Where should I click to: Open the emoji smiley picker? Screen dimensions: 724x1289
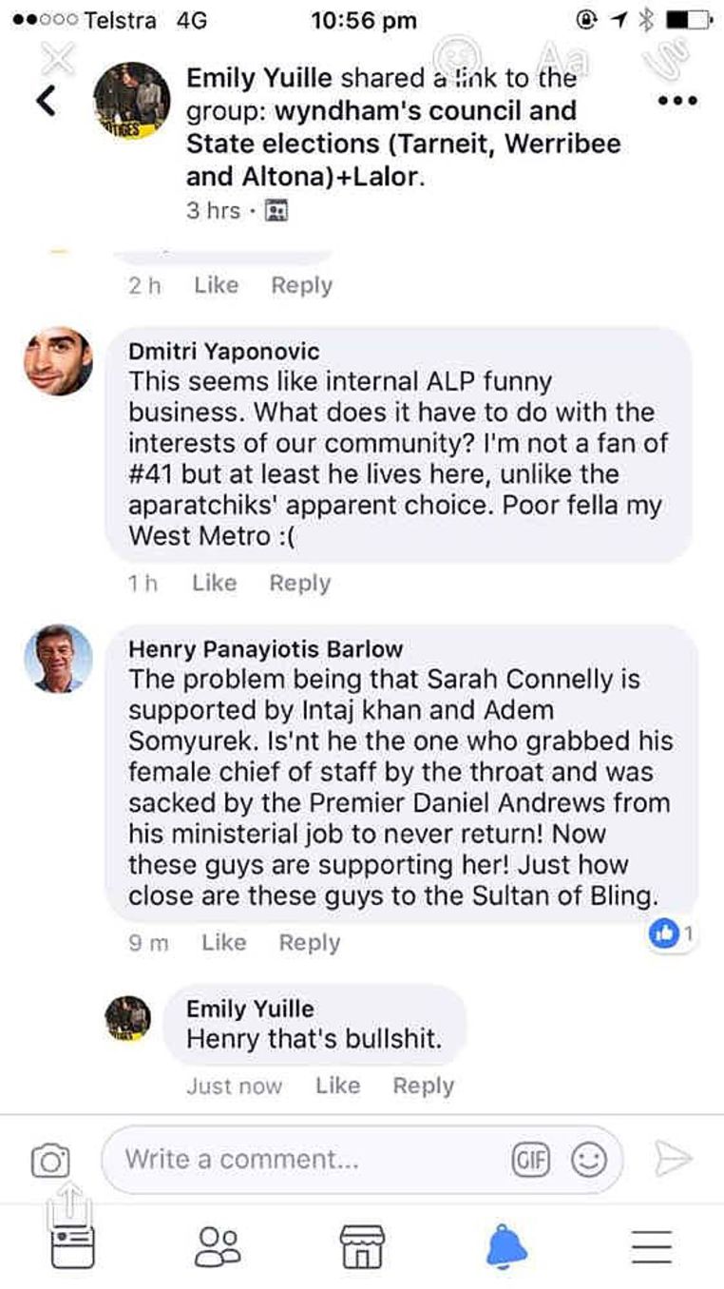pos(588,1160)
